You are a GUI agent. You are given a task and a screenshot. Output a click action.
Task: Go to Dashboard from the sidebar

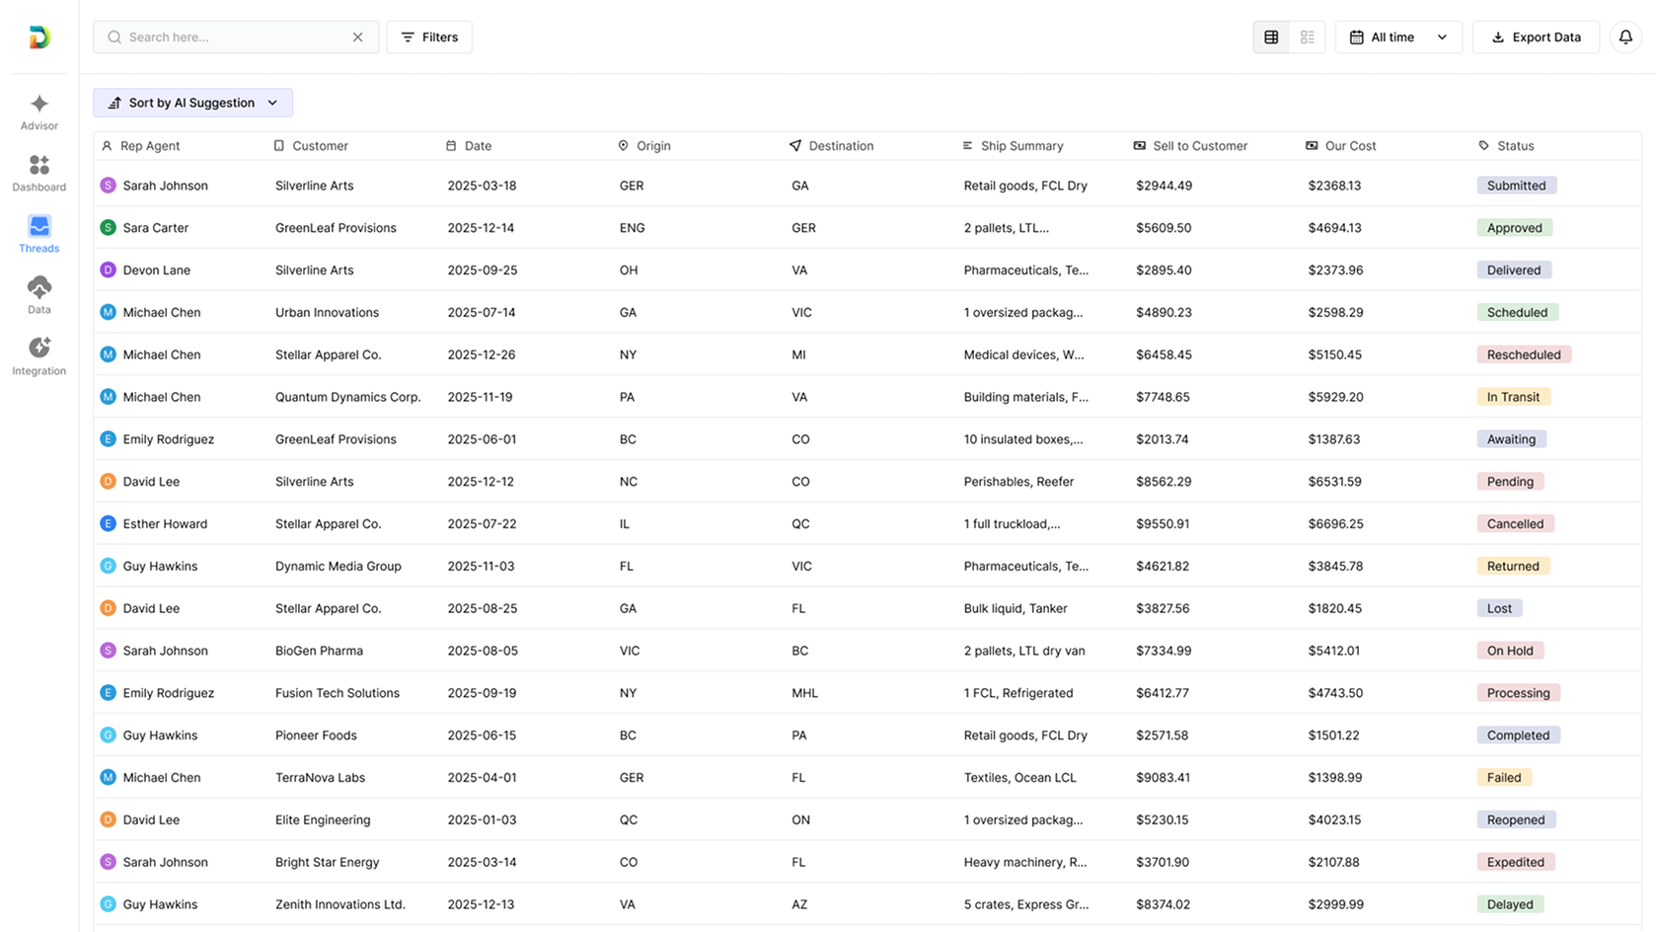point(39,165)
